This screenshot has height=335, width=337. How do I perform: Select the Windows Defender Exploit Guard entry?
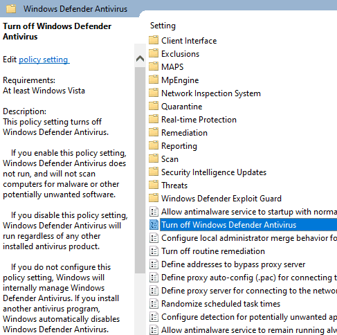tap(221, 199)
